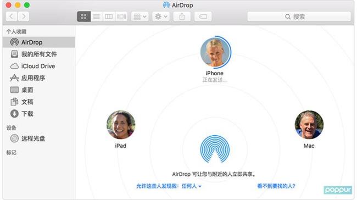Maximize the AirDrop window
Screen dimensions: 357x200
(x=27, y=5)
